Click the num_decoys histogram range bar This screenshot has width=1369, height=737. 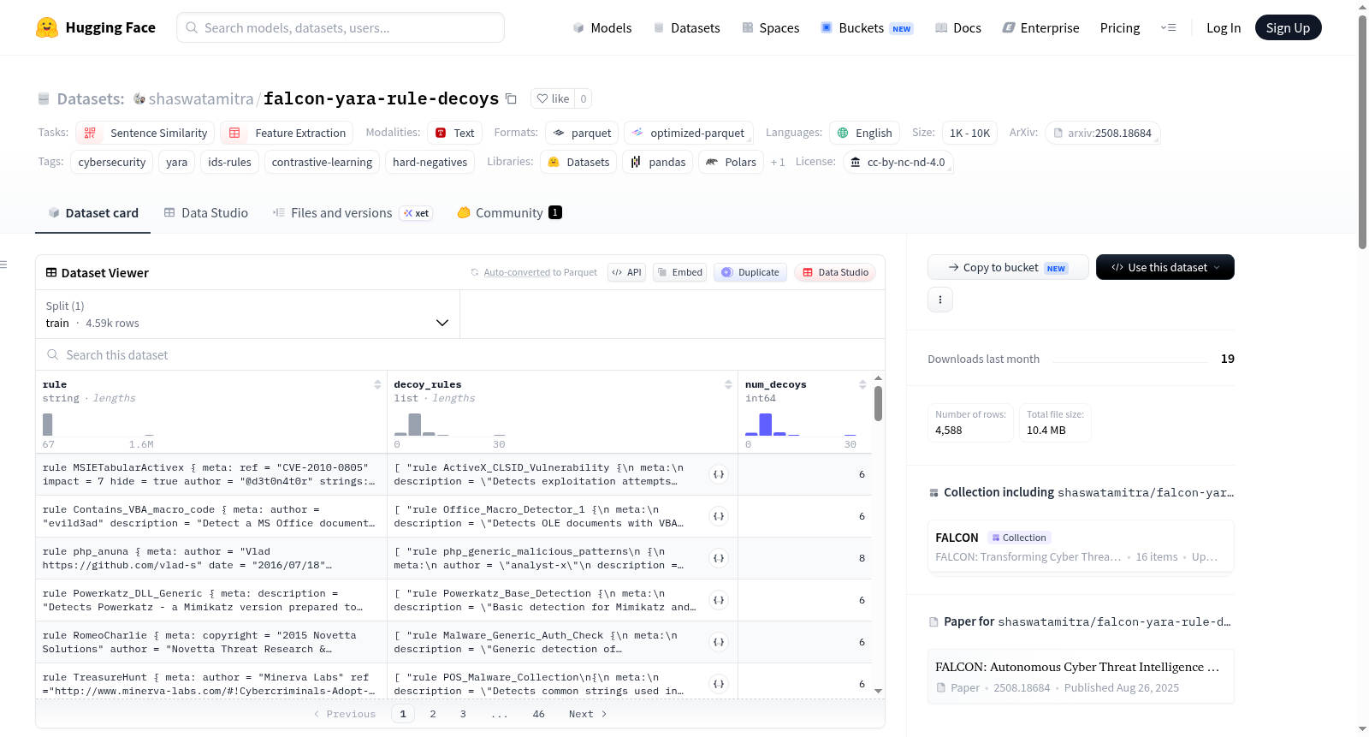click(x=801, y=425)
